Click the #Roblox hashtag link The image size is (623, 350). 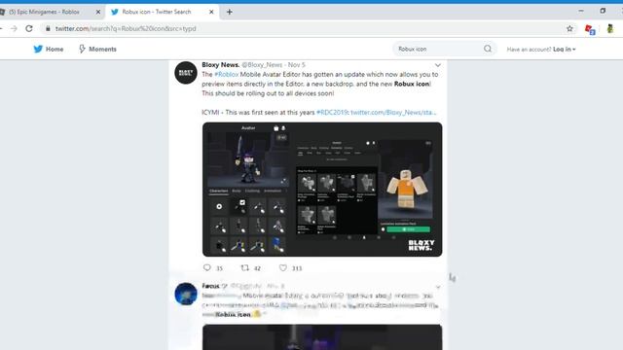tap(227, 74)
